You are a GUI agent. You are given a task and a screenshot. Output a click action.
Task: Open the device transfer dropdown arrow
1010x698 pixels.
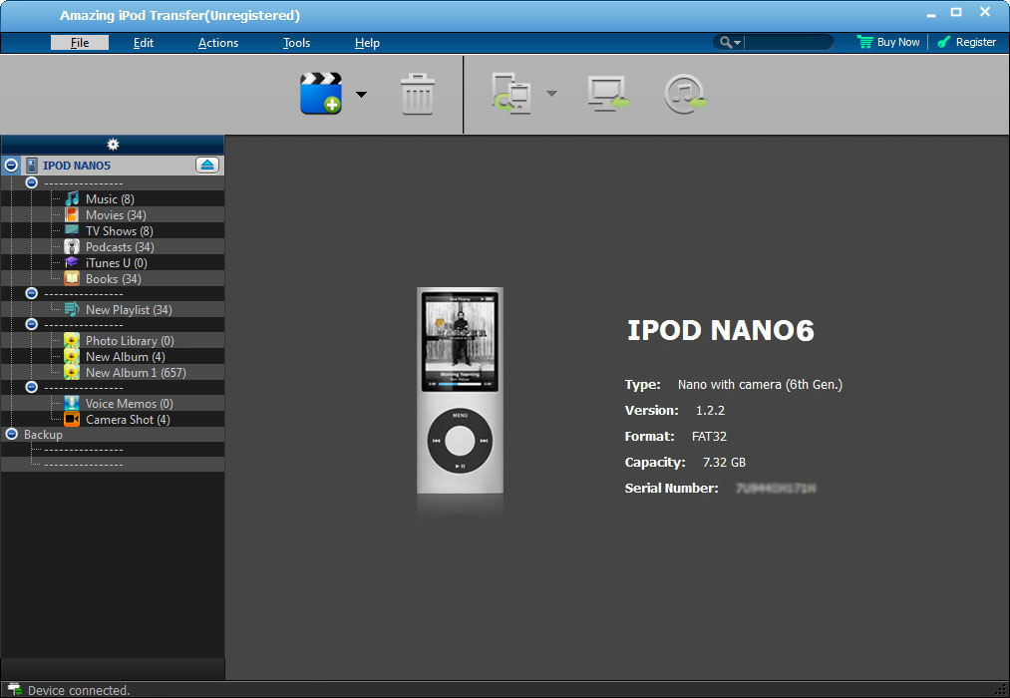[551, 94]
